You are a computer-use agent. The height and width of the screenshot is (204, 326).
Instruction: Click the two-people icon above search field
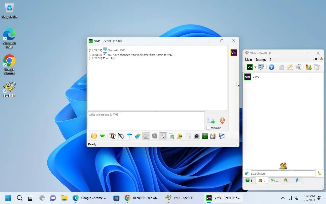point(283,166)
